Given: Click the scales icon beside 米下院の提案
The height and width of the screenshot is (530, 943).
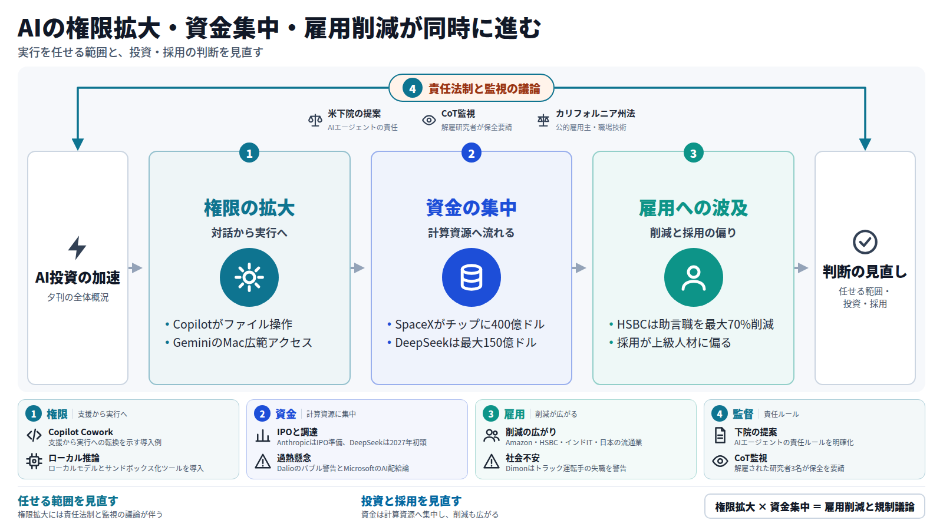Looking at the screenshot, I should (315, 120).
